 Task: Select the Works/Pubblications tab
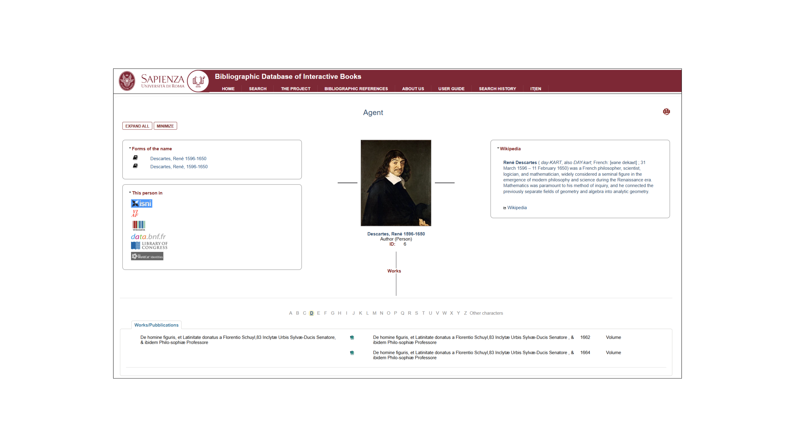(156, 325)
